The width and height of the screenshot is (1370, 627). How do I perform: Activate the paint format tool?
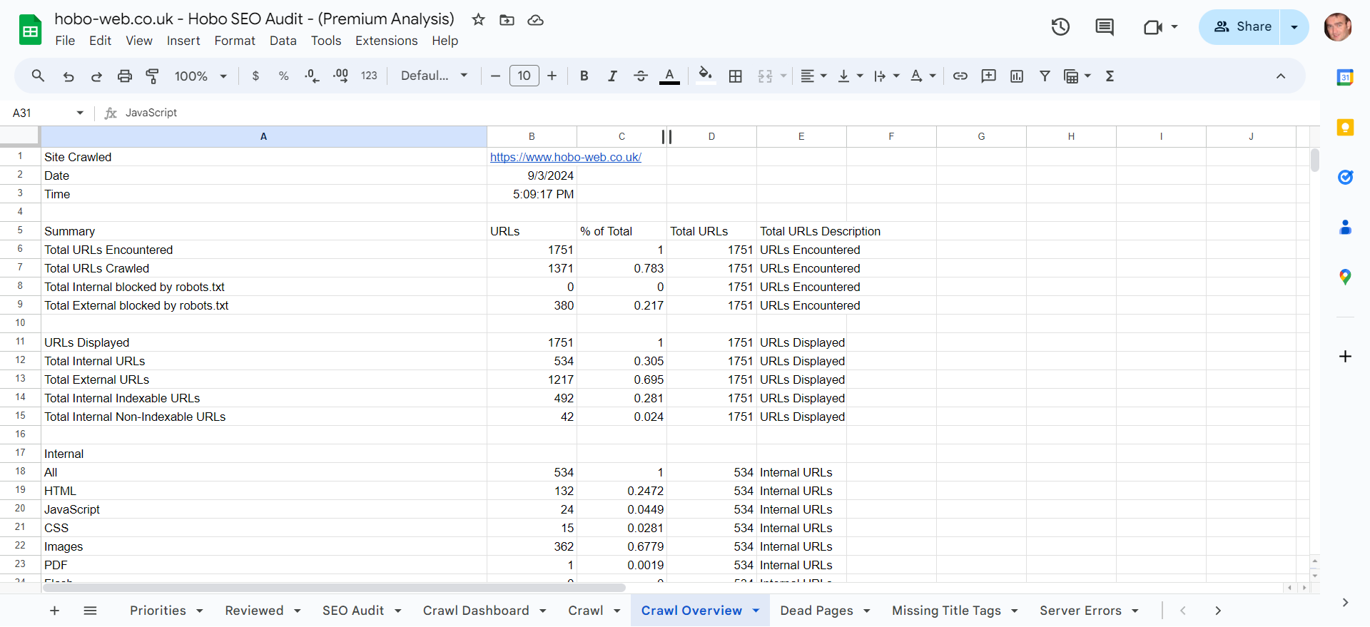click(x=153, y=76)
